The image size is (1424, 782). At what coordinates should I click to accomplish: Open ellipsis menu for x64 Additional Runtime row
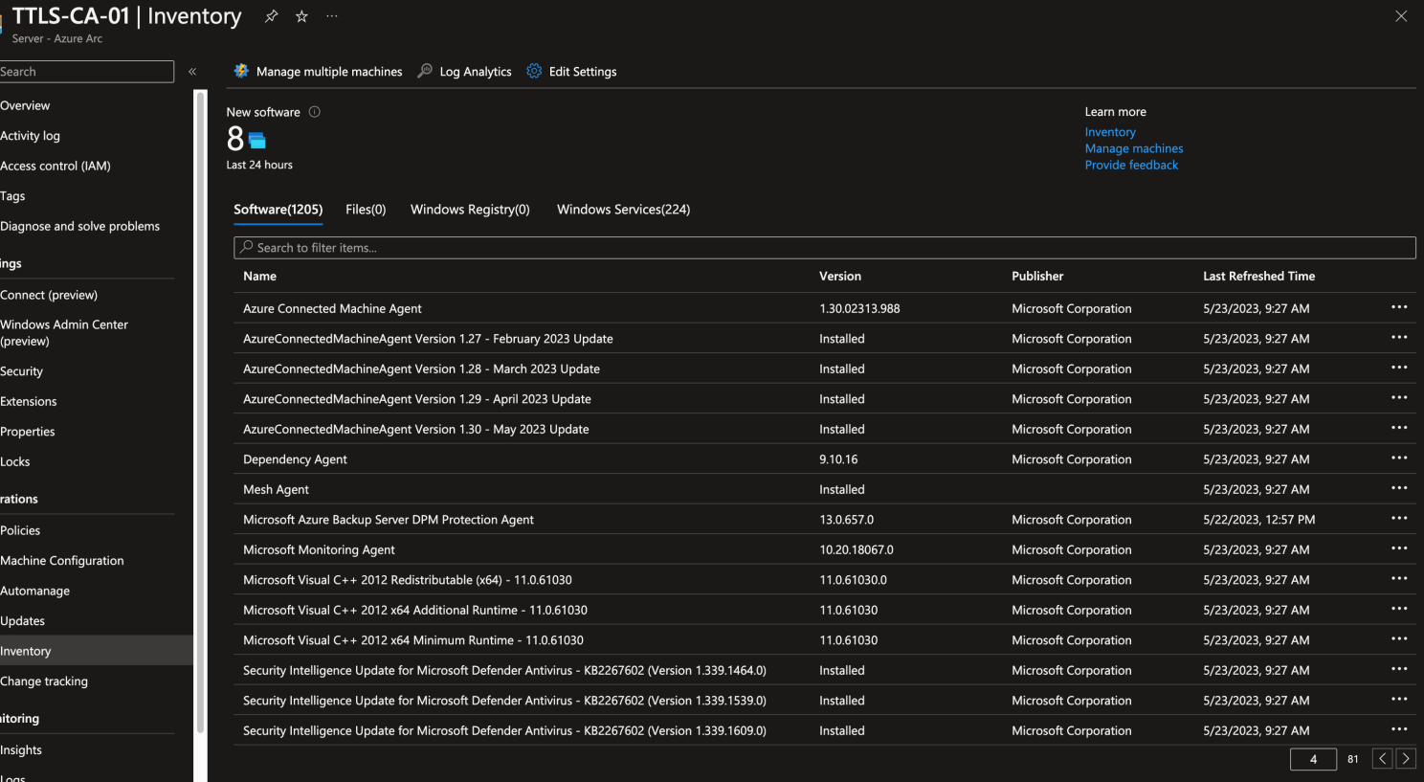coord(1399,609)
